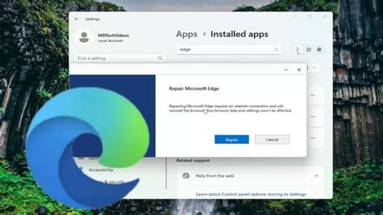Click the globe icon beside Help from the web

tap(186, 176)
